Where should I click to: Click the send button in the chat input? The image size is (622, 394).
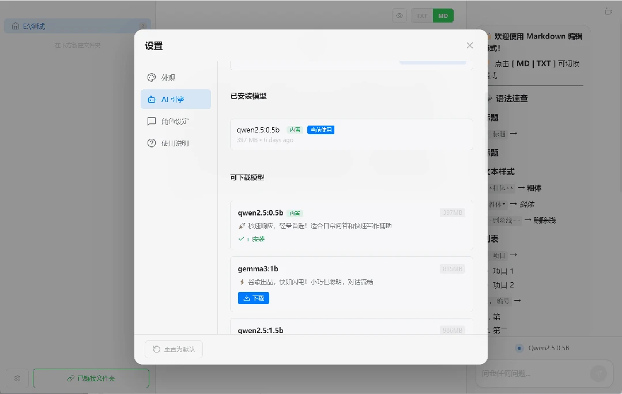pos(598,373)
